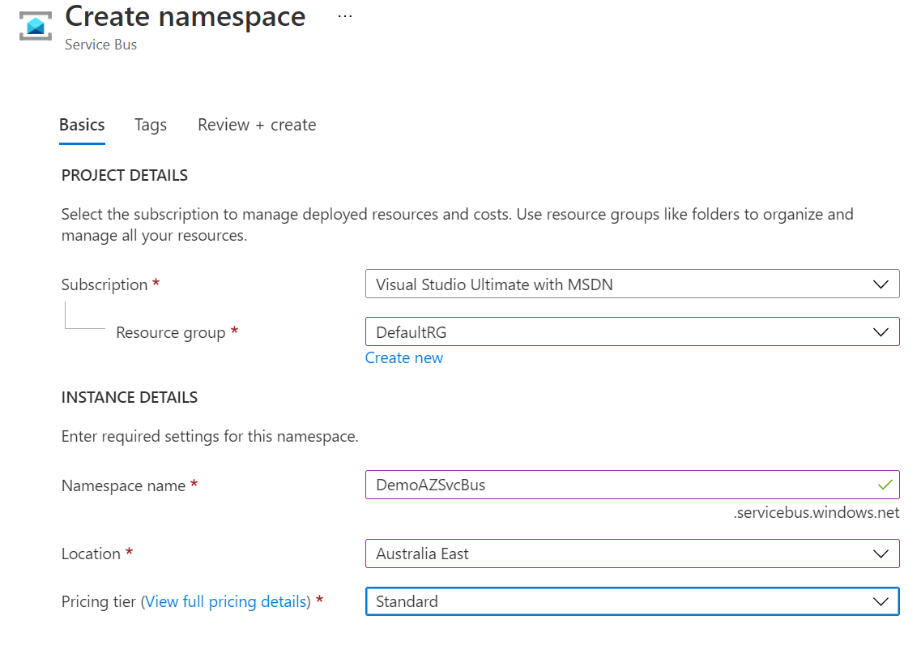Click the Standard pricing tier field
921x654 pixels.
click(x=567, y=601)
